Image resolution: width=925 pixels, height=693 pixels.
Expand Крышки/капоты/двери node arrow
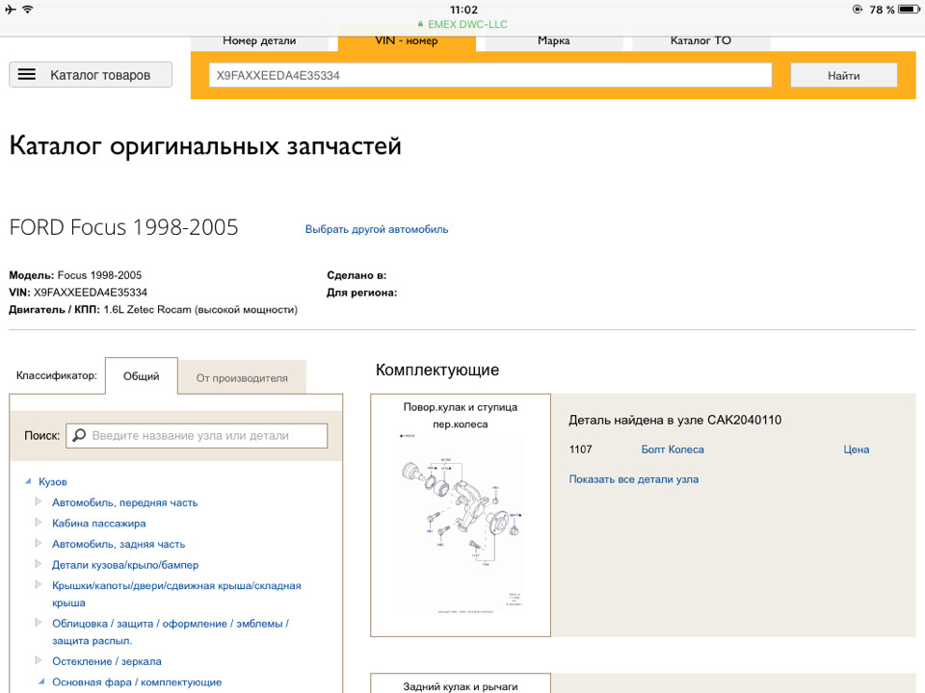click(x=39, y=584)
